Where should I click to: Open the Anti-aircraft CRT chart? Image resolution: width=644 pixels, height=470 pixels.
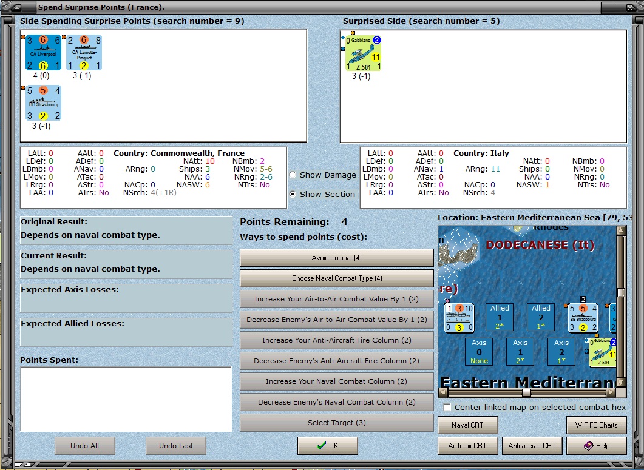coord(532,445)
